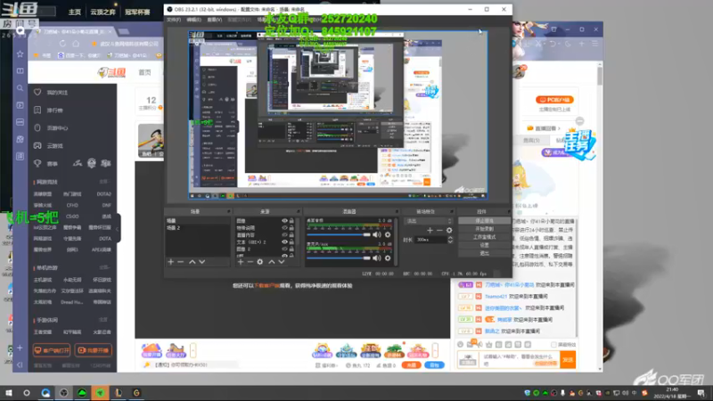Move the scene down with arrow icon
Screen dimensions: 713x401
pos(202,262)
